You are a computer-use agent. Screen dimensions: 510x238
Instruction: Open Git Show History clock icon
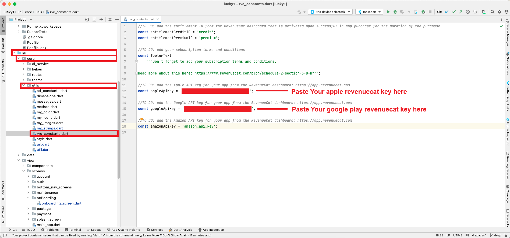[x=468, y=12]
